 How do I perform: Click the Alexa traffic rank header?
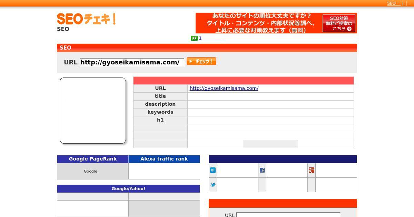click(x=164, y=159)
